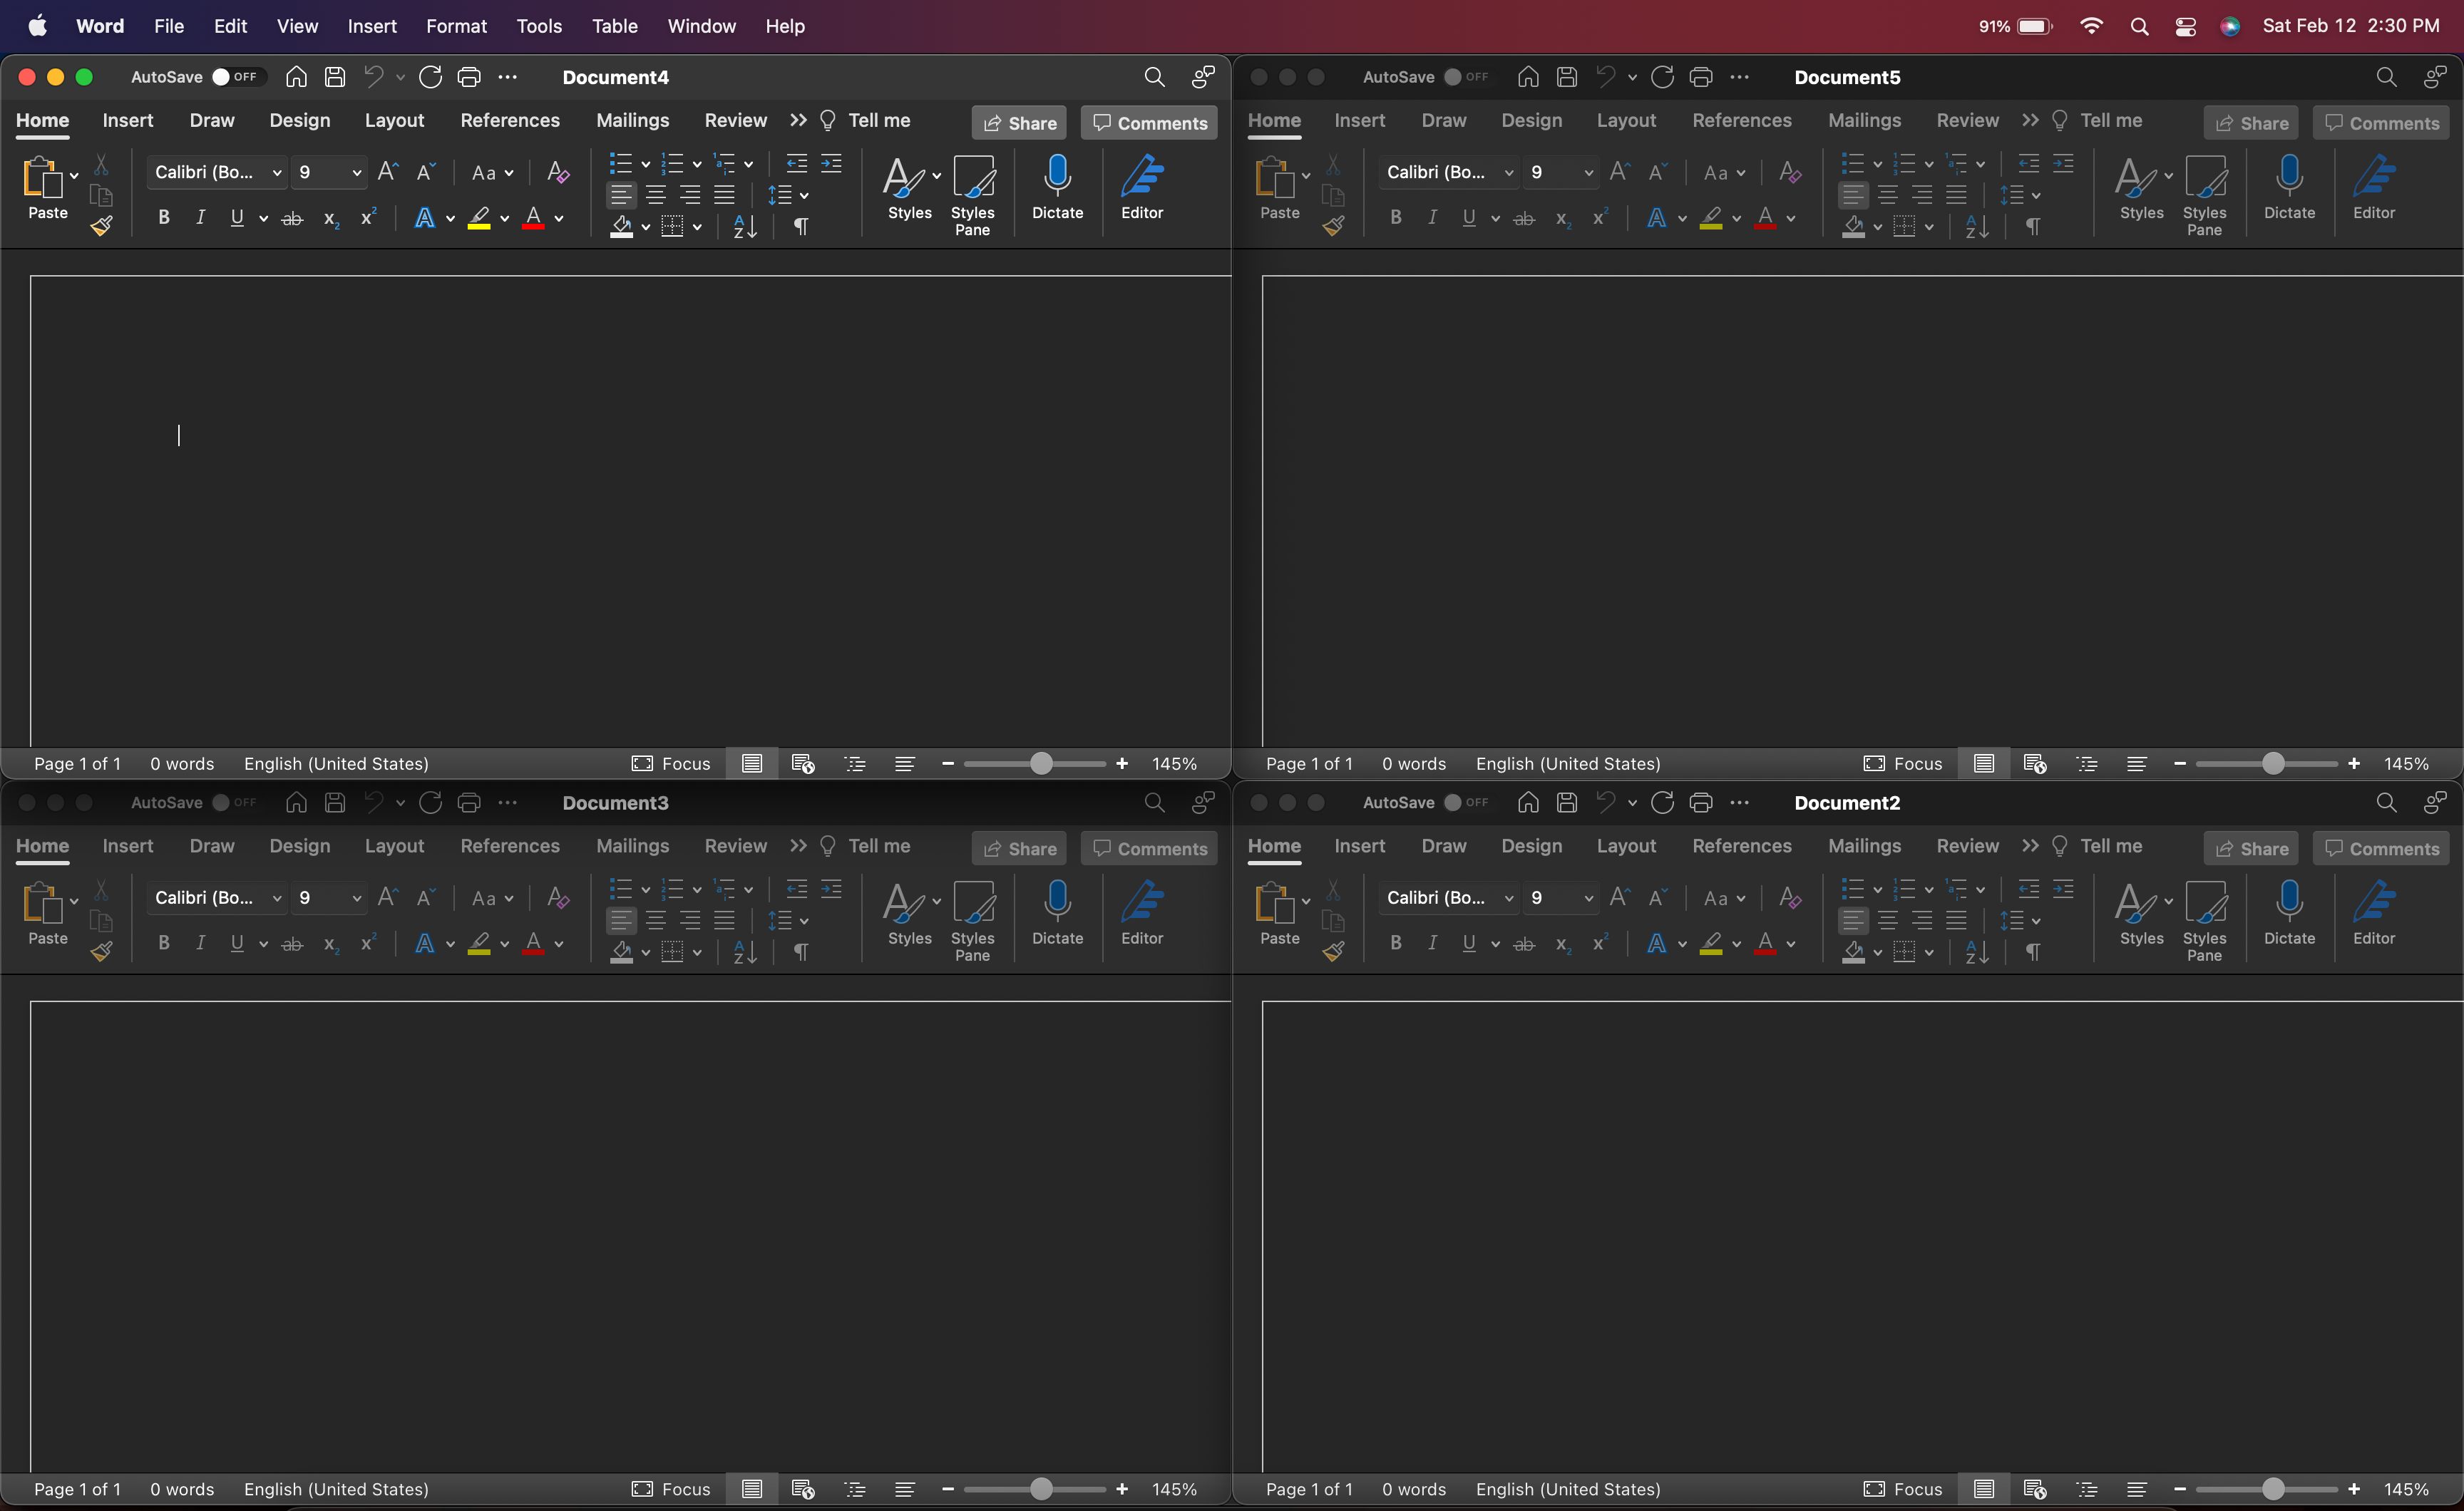Click the Share button in Document4
This screenshot has height=1511, width=2464.
point(1019,123)
